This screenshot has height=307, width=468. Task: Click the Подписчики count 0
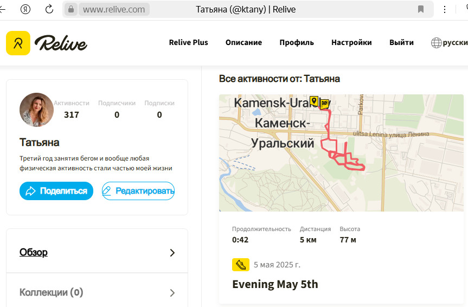(117, 114)
